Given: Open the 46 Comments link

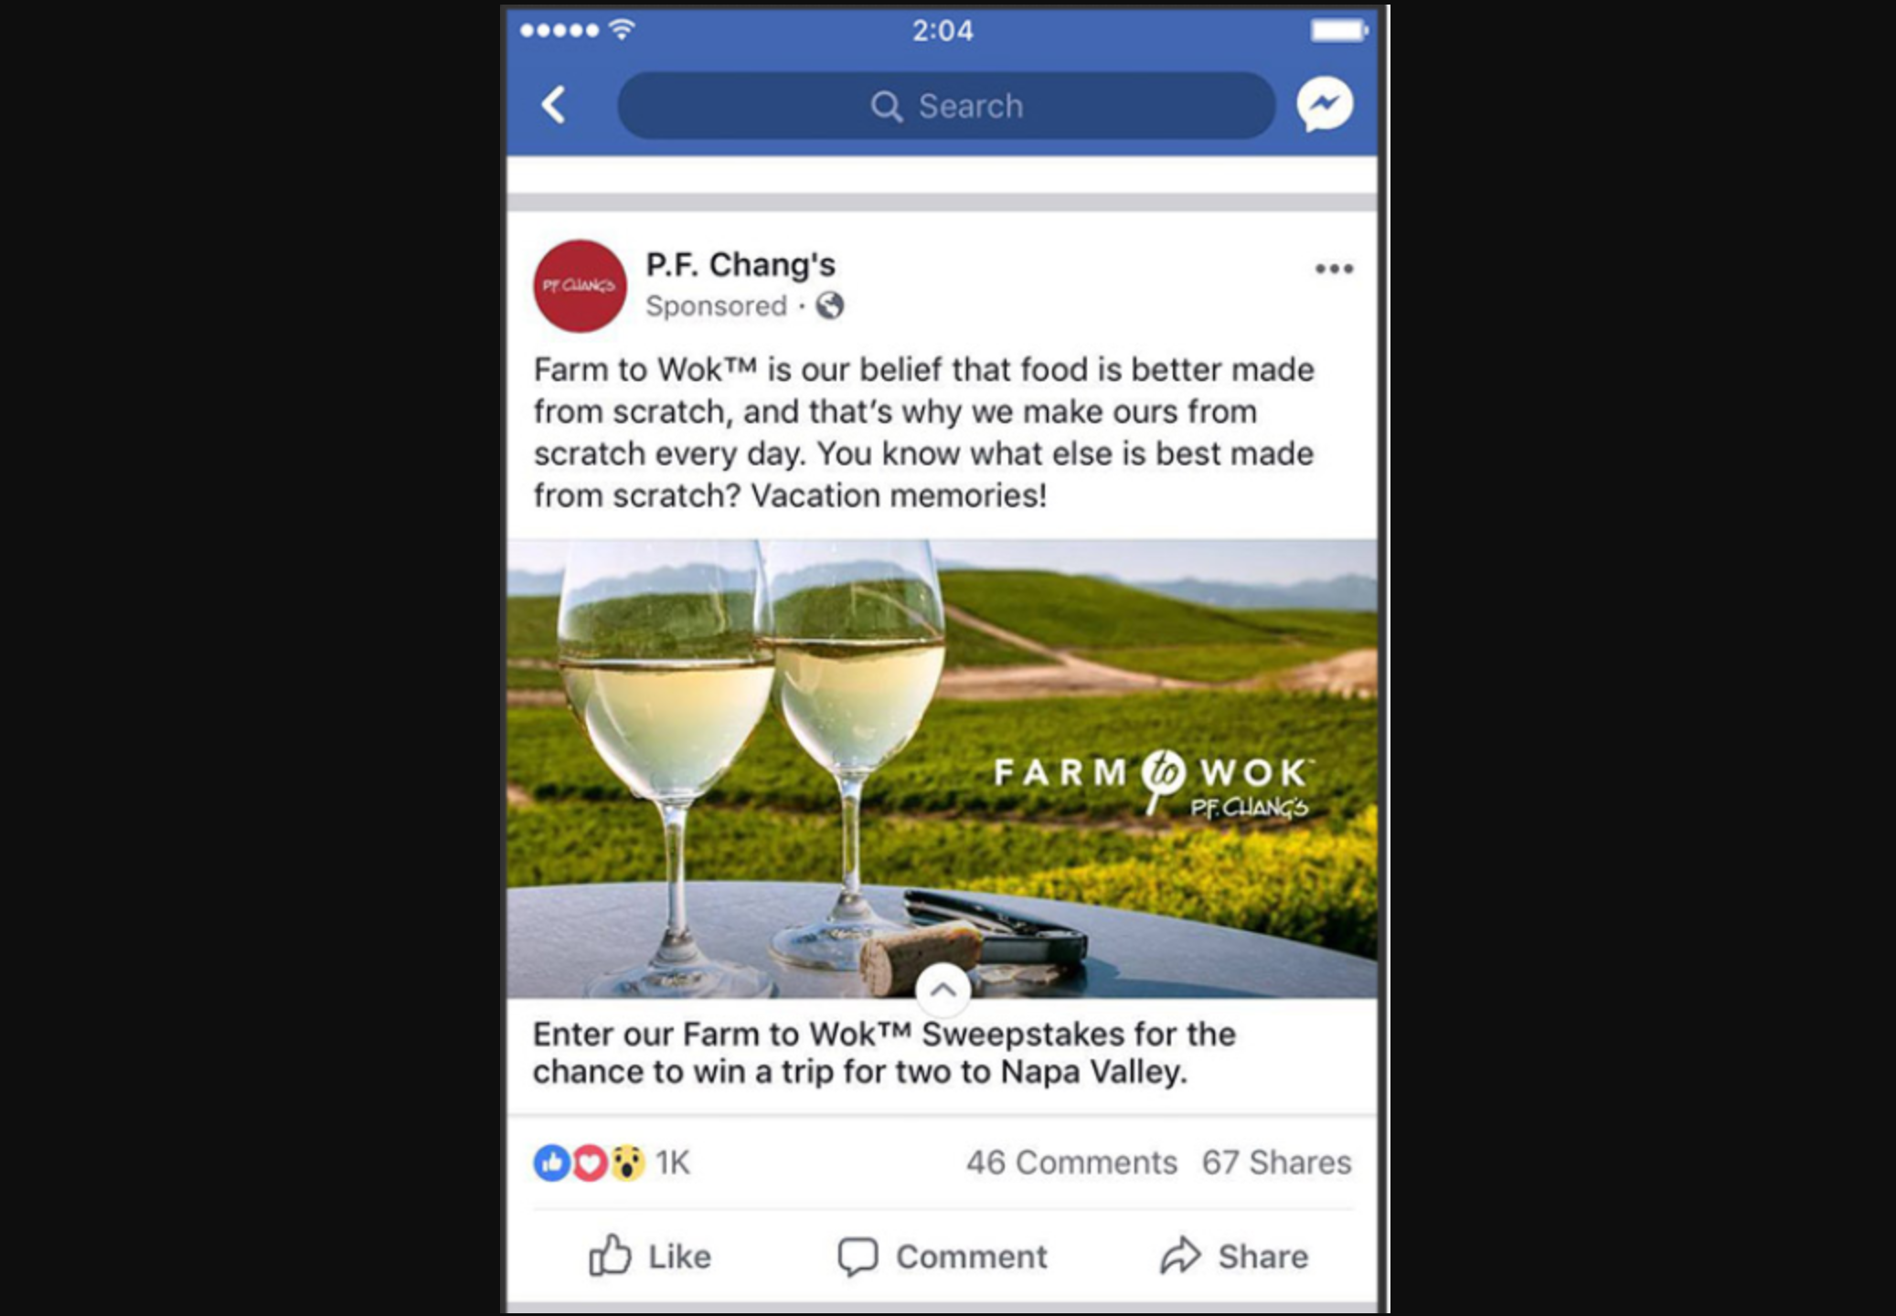Looking at the screenshot, I should pyautogui.click(x=1071, y=1162).
